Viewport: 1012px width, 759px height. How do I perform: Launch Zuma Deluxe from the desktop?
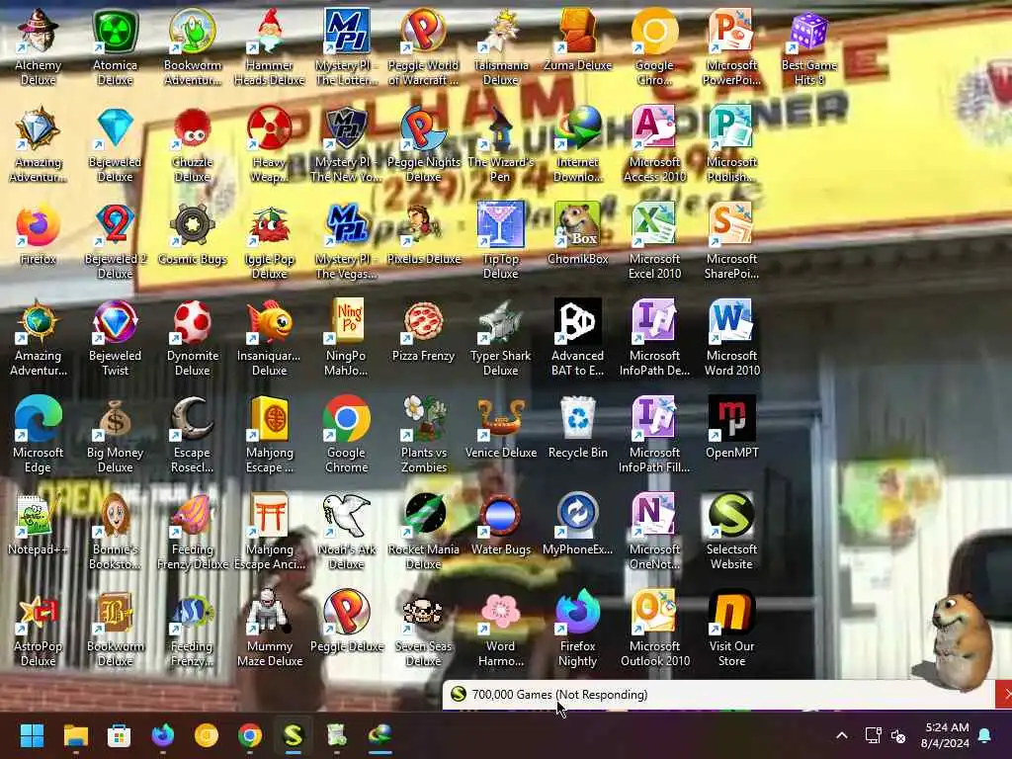pyautogui.click(x=577, y=41)
